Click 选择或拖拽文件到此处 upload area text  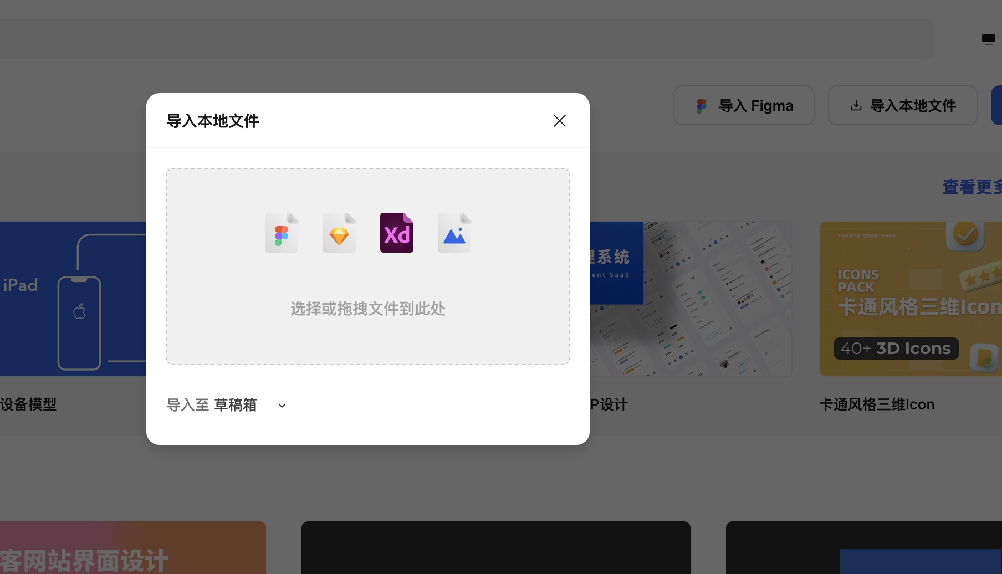pos(368,309)
